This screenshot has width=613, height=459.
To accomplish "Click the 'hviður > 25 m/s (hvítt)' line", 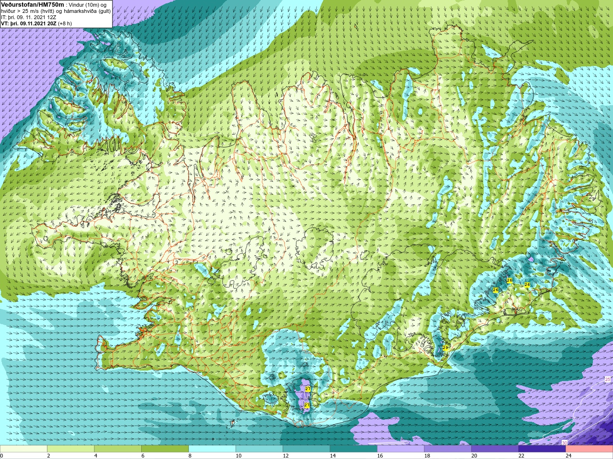I will [29, 11].
